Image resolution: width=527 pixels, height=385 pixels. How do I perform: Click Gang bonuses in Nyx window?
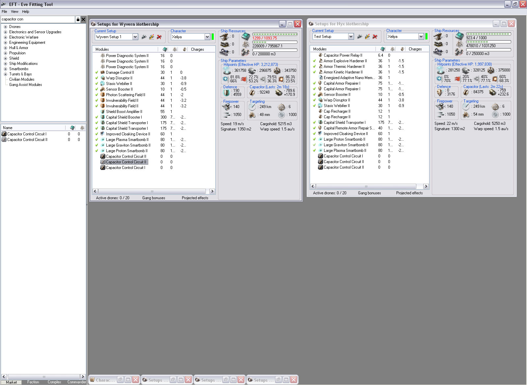pos(370,193)
